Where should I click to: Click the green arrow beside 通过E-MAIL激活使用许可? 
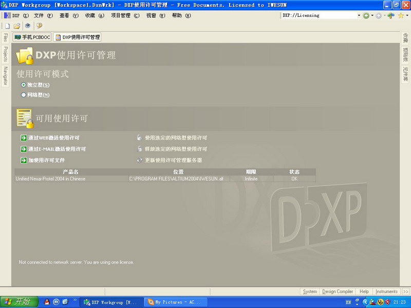click(24, 149)
